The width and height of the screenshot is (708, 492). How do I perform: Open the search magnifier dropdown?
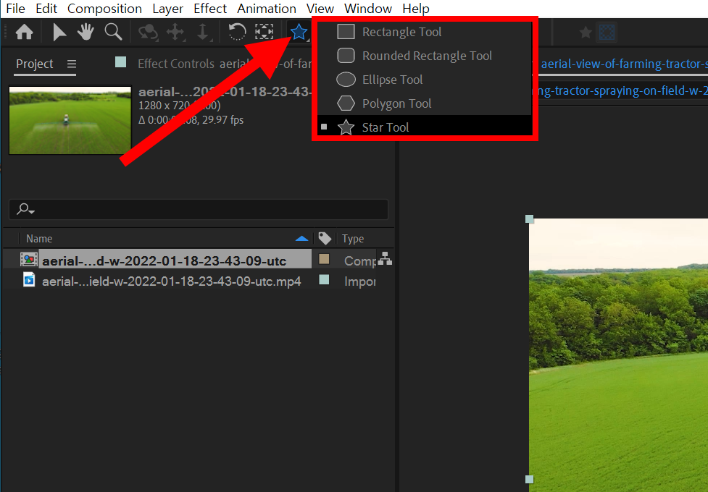[25, 209]
